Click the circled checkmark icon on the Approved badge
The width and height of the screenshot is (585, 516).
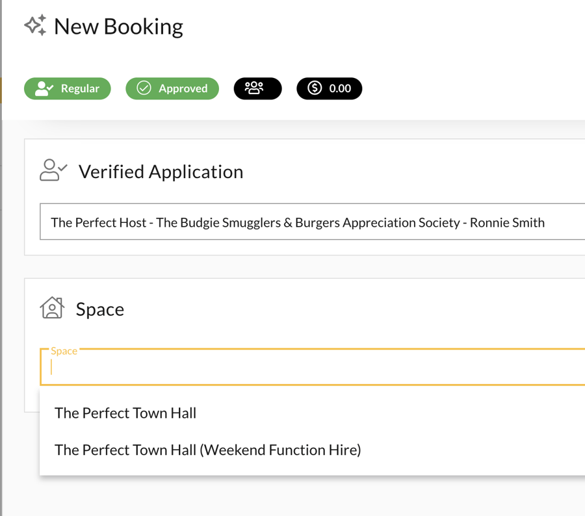click(x=144, y=88)
